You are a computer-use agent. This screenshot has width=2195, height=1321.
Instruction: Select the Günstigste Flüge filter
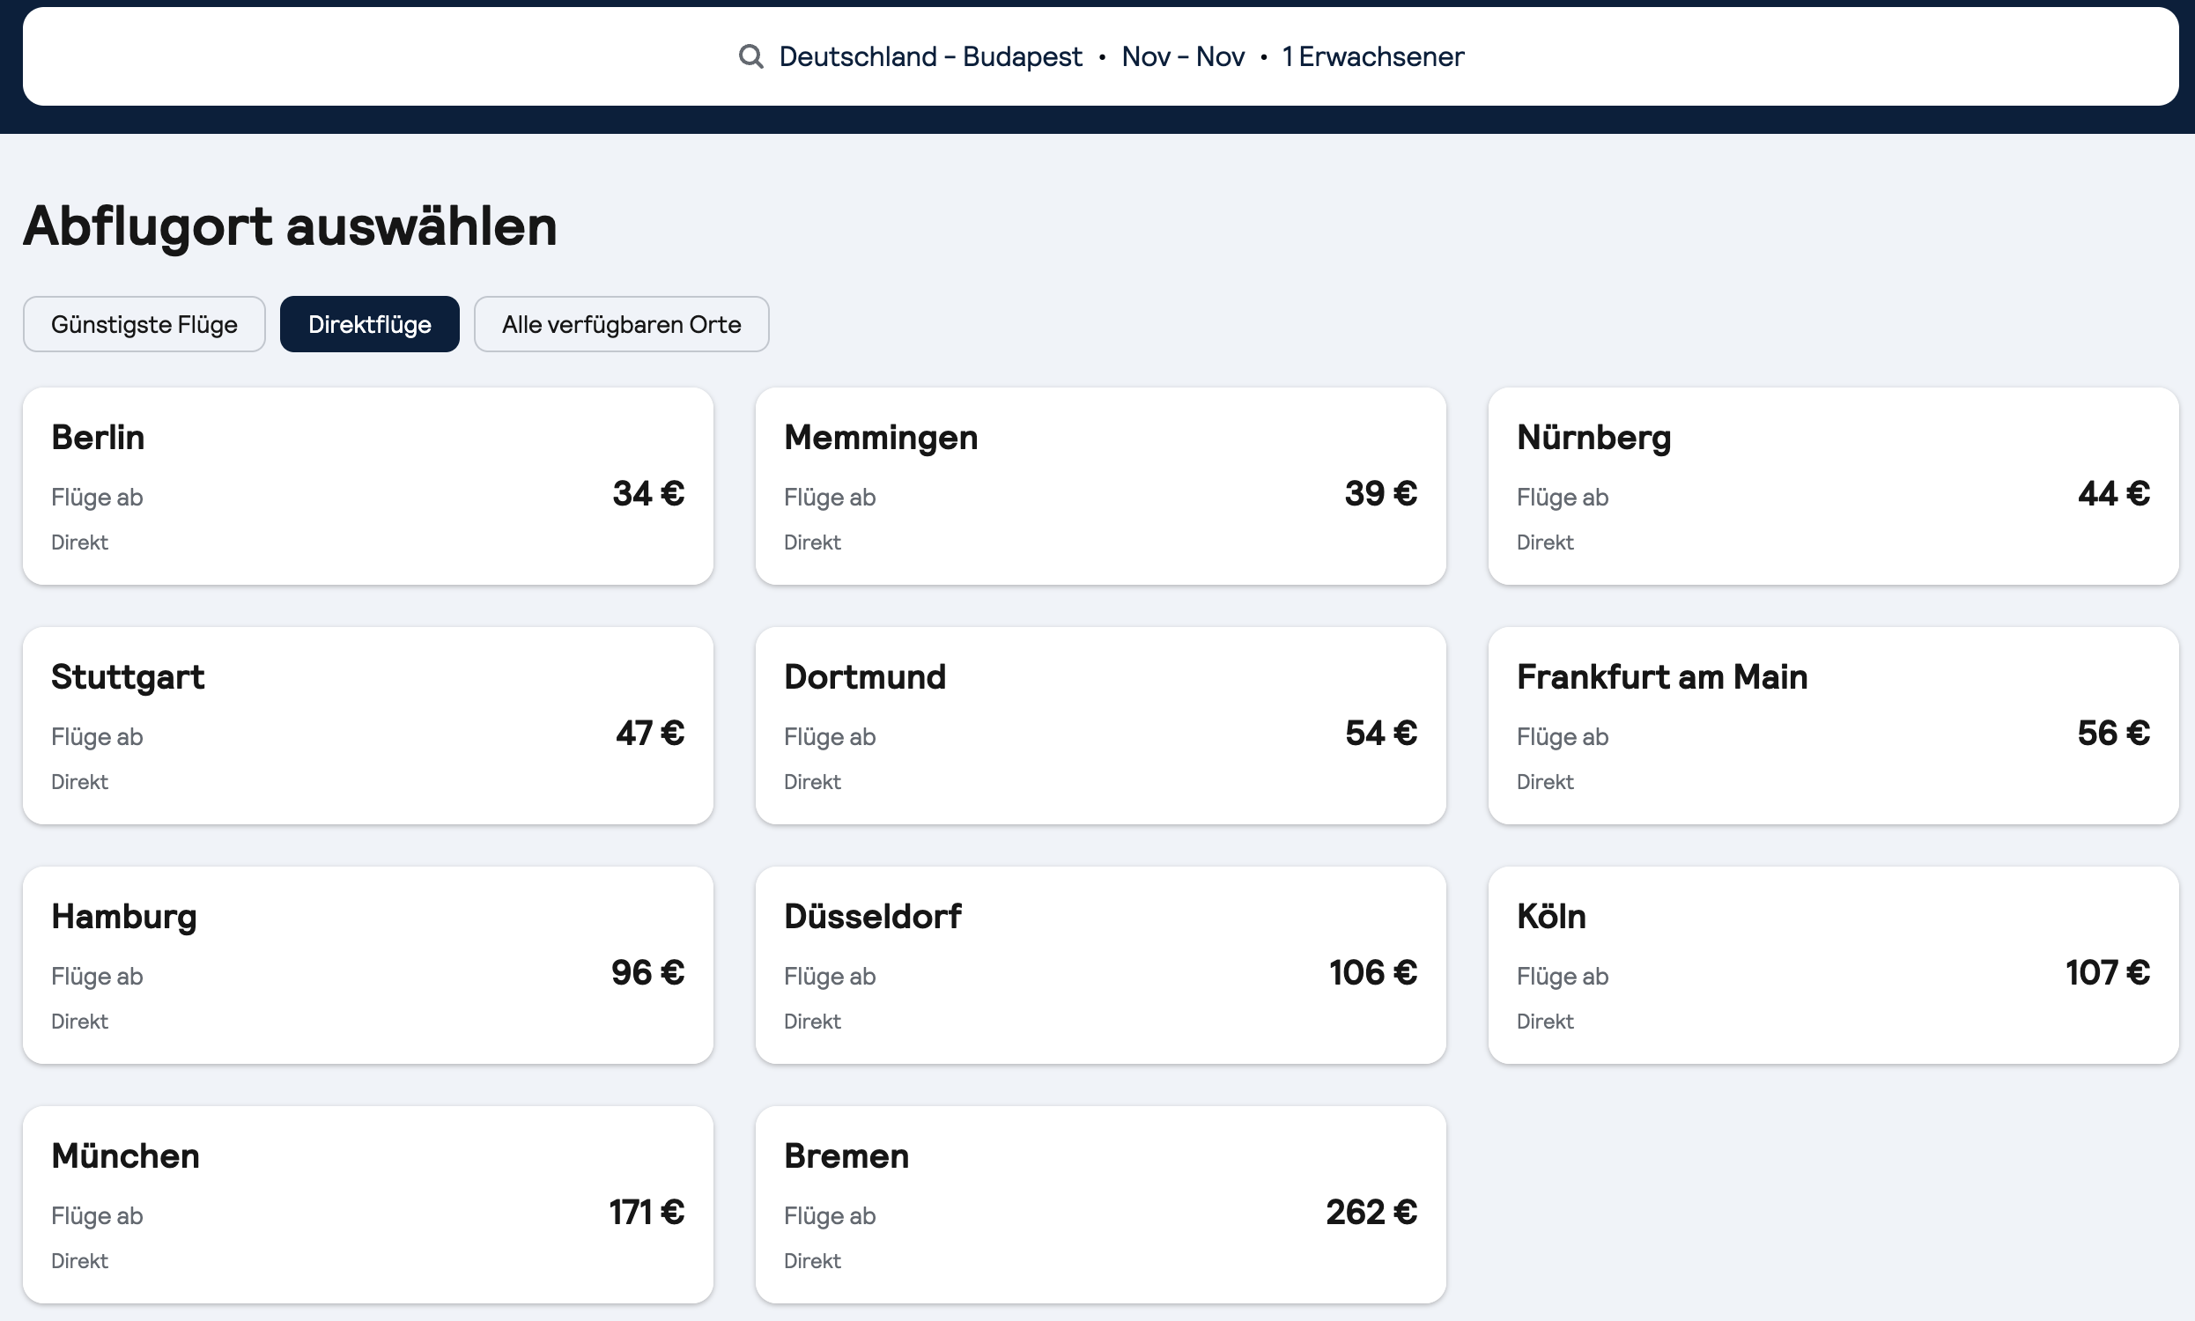[x=144, y=324]
